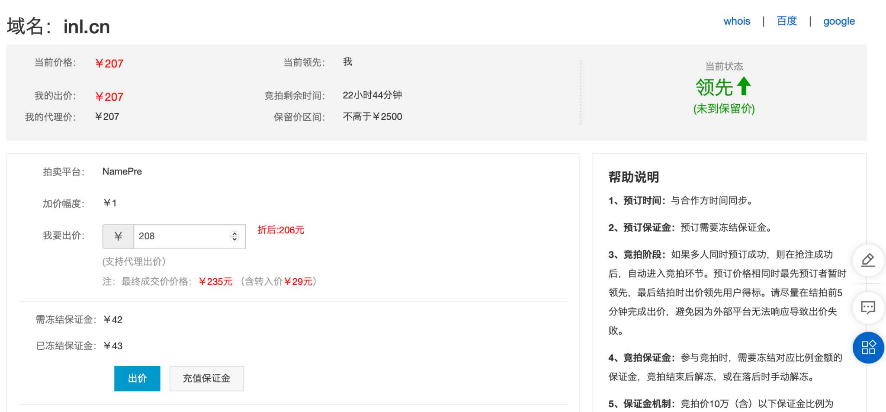
Task: Click the ¥ currency prefix in bid box
Action: [x=118, y=236]
